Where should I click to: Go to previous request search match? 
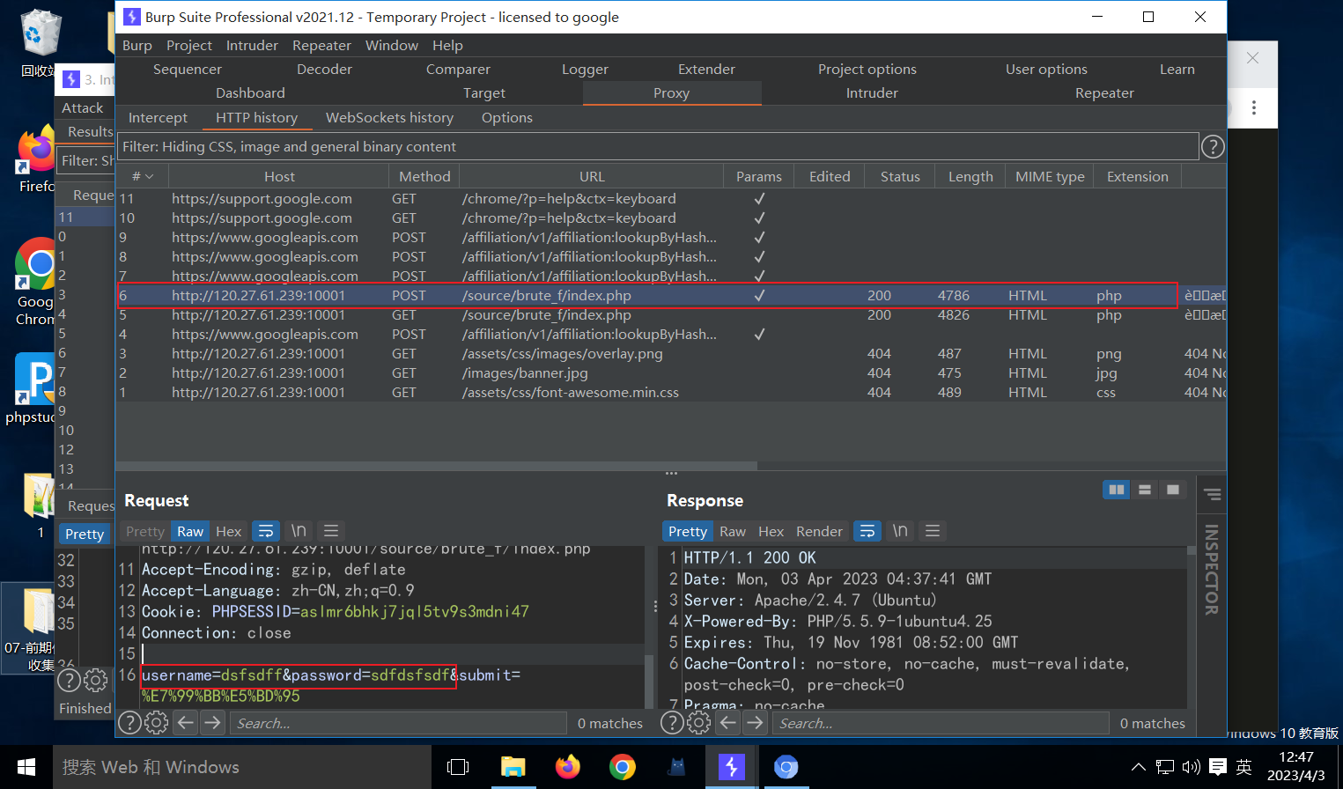[x=185, y=723]
